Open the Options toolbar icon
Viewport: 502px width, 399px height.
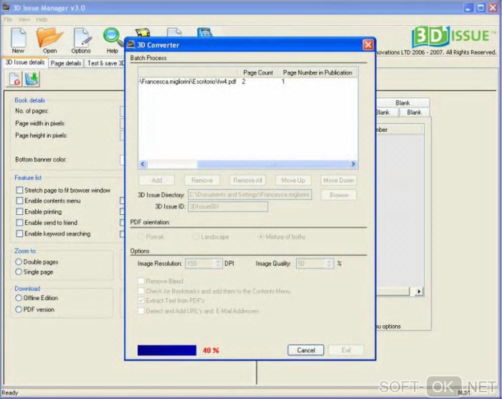click(x=81, y=41)
